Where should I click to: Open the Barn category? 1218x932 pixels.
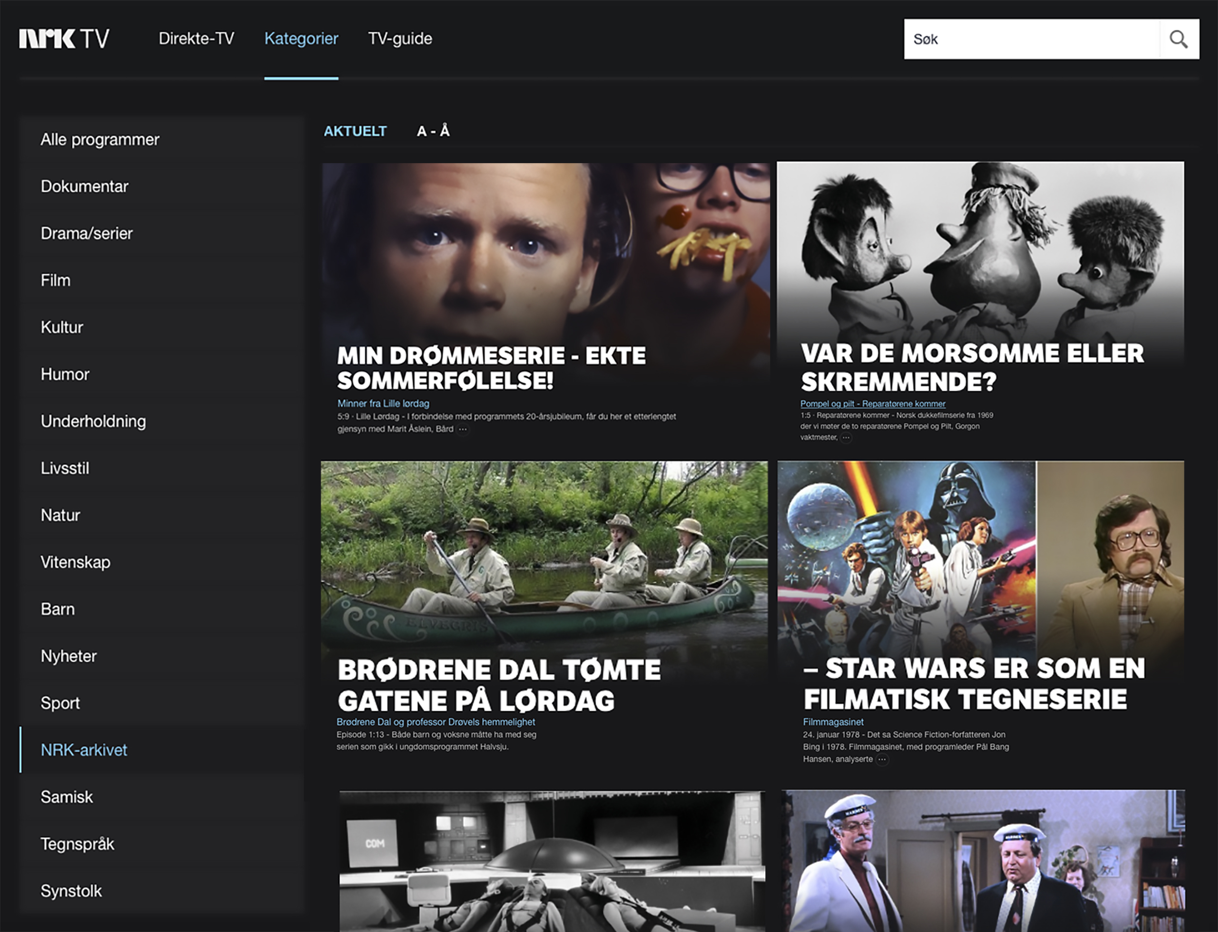162,609
